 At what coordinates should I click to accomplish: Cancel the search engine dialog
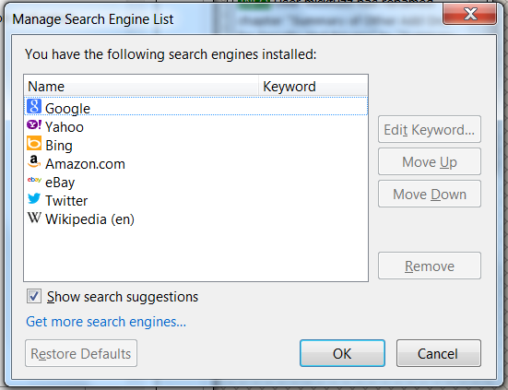438,353
